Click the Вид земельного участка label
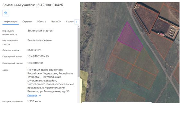 [10, 42]
